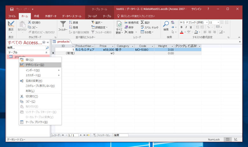Switch to the データベース ツール tab
The width and height of the screenshot is (248, 147).
72,16
